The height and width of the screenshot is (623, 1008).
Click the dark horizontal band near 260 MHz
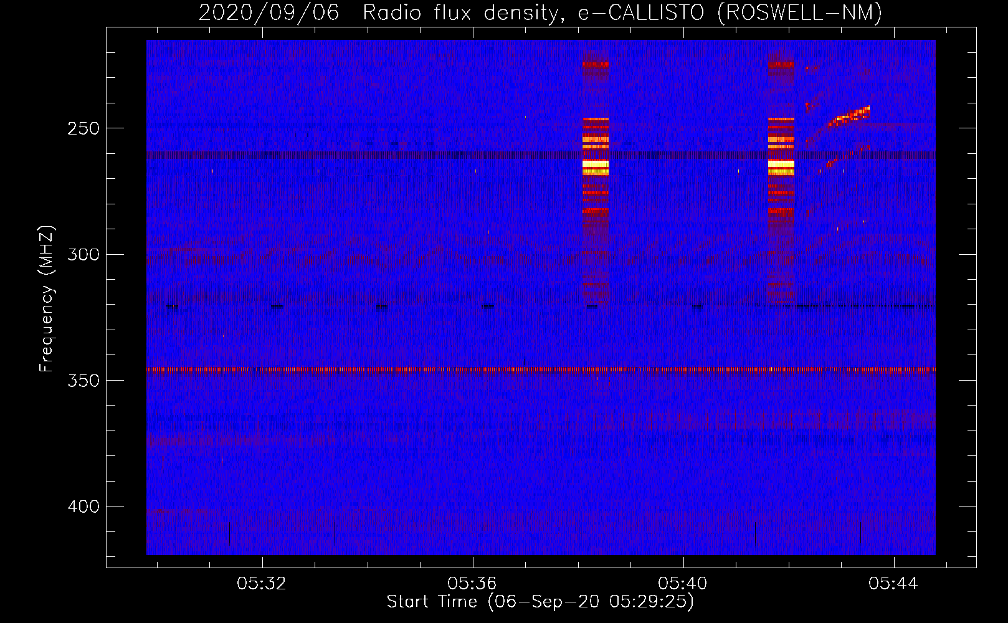tap(541, 155)
